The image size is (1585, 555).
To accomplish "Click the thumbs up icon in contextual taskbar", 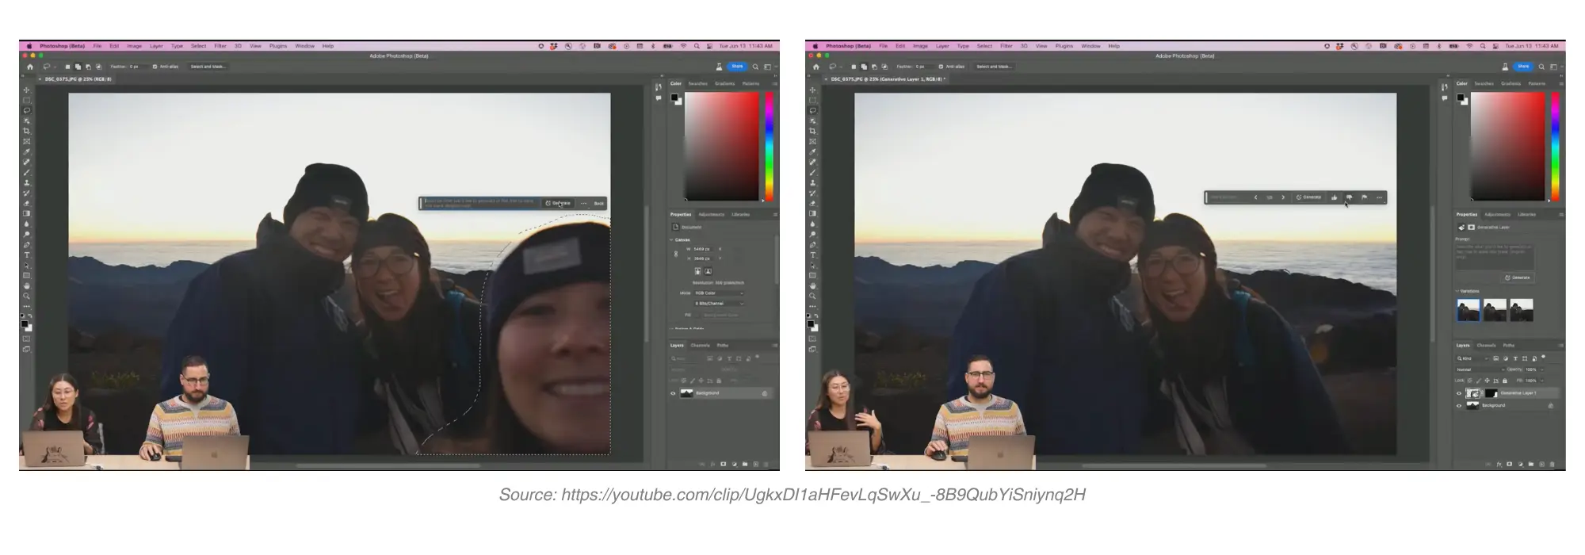I will [x=1335, y=197].
